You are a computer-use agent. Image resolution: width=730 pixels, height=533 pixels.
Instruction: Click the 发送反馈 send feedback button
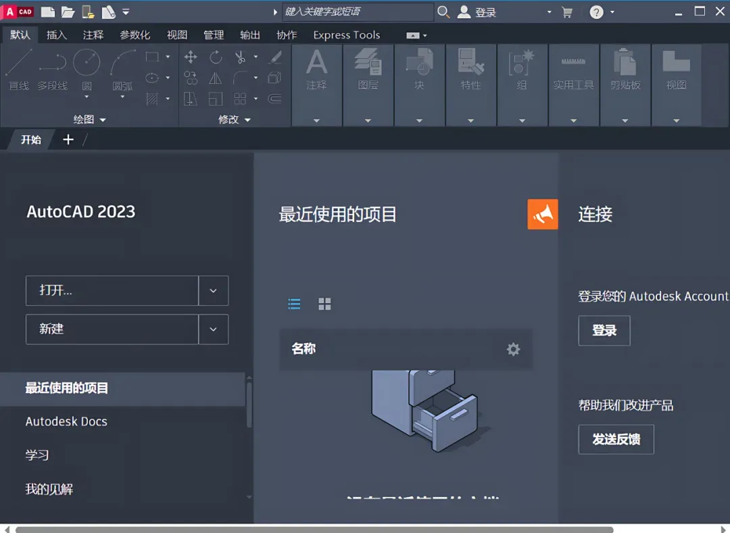point(616,439)
